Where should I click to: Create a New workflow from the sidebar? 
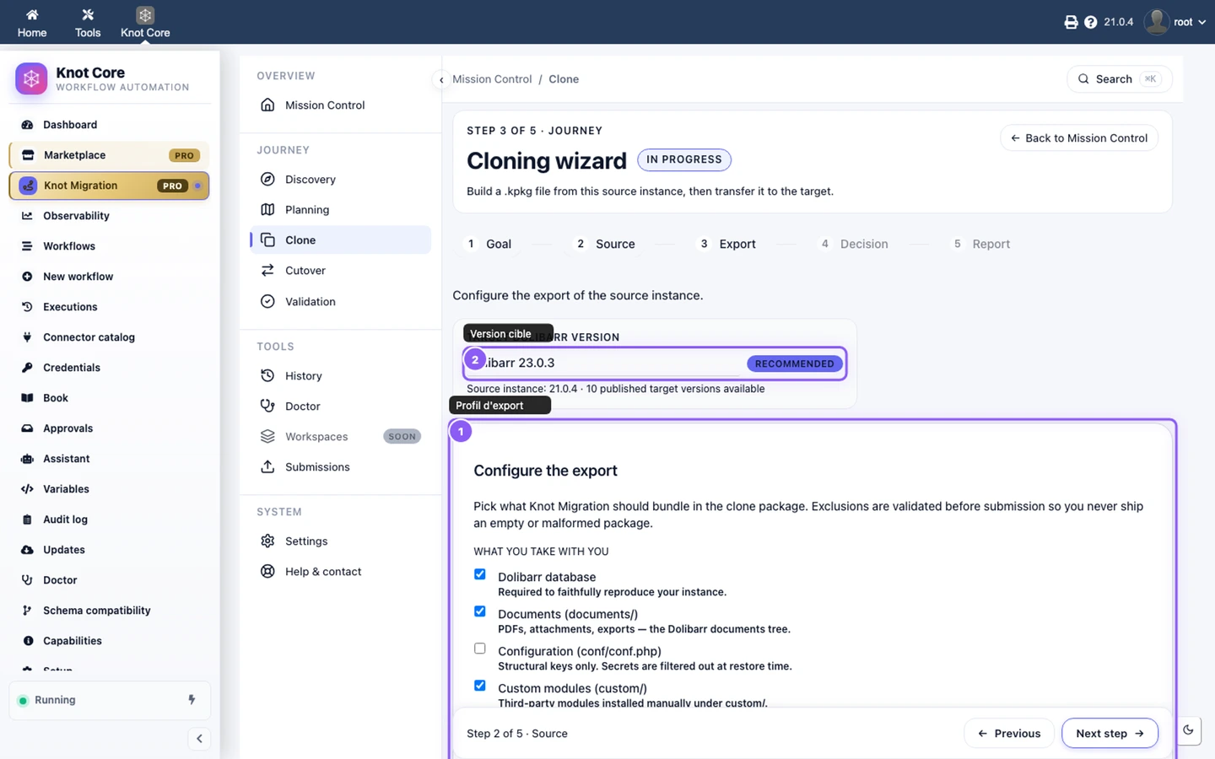(x=110, y=277)
